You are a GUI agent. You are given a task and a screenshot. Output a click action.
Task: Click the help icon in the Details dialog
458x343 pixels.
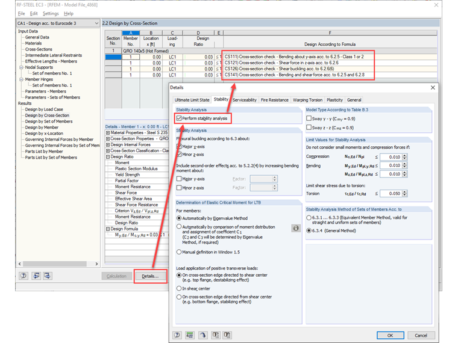tap(177, 335)
